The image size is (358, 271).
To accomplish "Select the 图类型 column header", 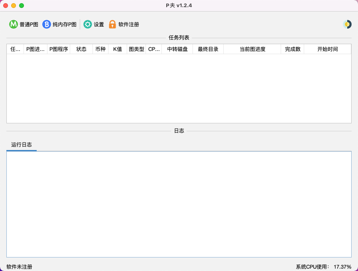I will click(136, 49).
